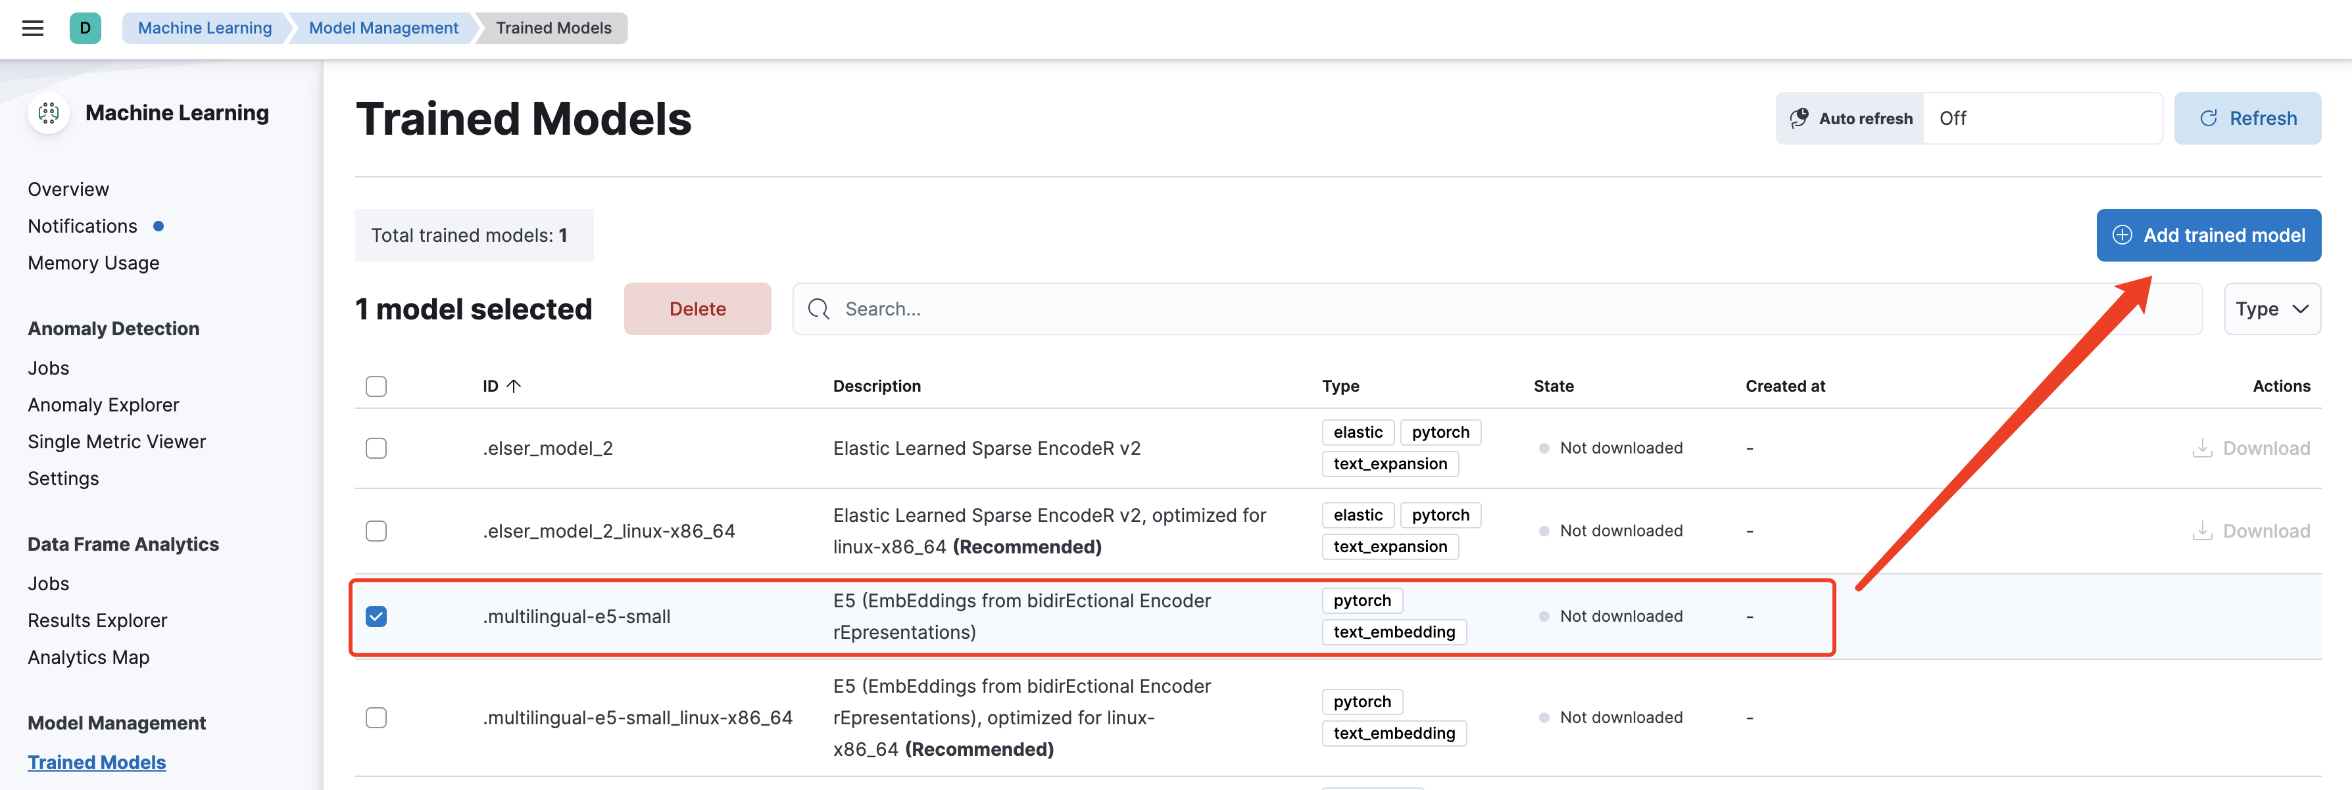Click the Search models input field
The height and width of the screenshot is (790, 2352).
click(x=1498, y=310)
